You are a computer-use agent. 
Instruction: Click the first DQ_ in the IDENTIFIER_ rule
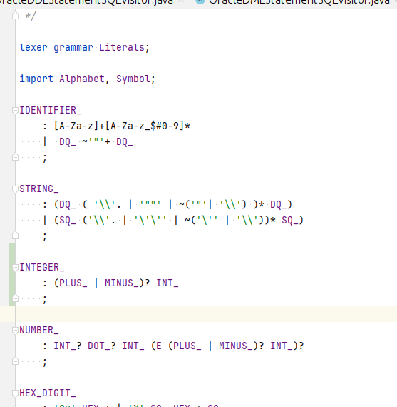[x=68, y=142]
